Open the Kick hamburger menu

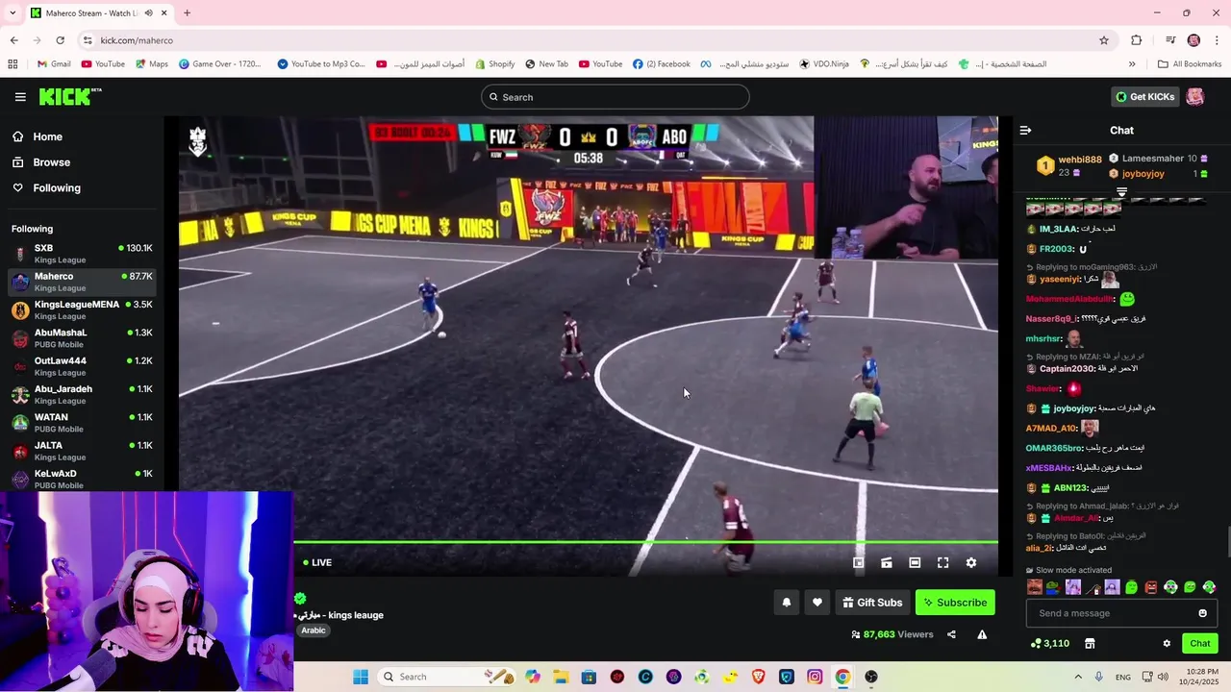click(x=20, y=97)
